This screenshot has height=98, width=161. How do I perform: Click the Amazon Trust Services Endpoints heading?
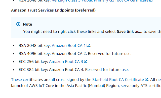[x=53, y=10]
